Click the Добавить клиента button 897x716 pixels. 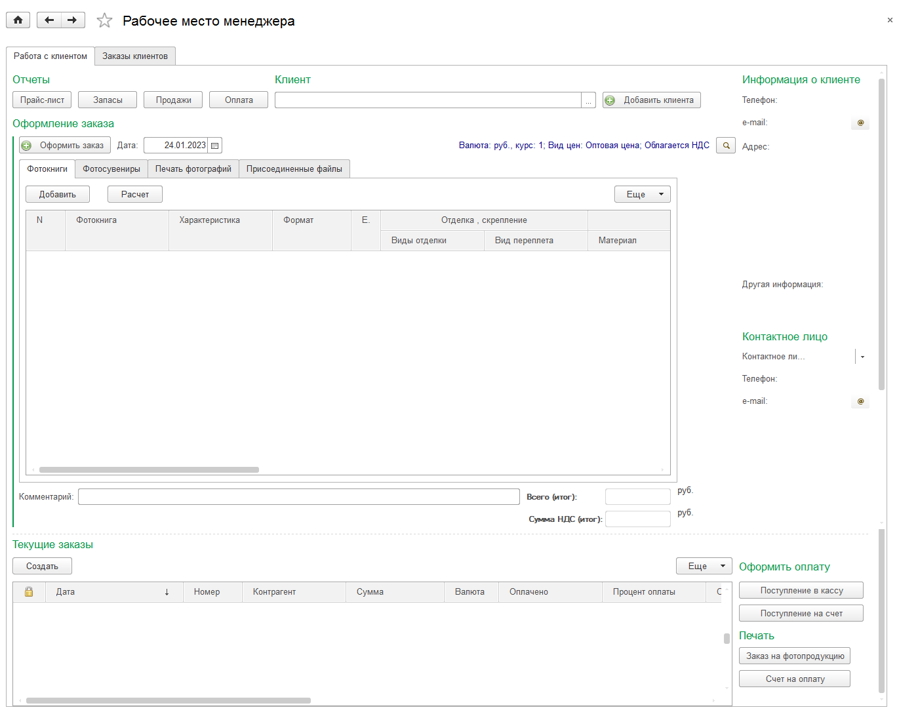652,100
